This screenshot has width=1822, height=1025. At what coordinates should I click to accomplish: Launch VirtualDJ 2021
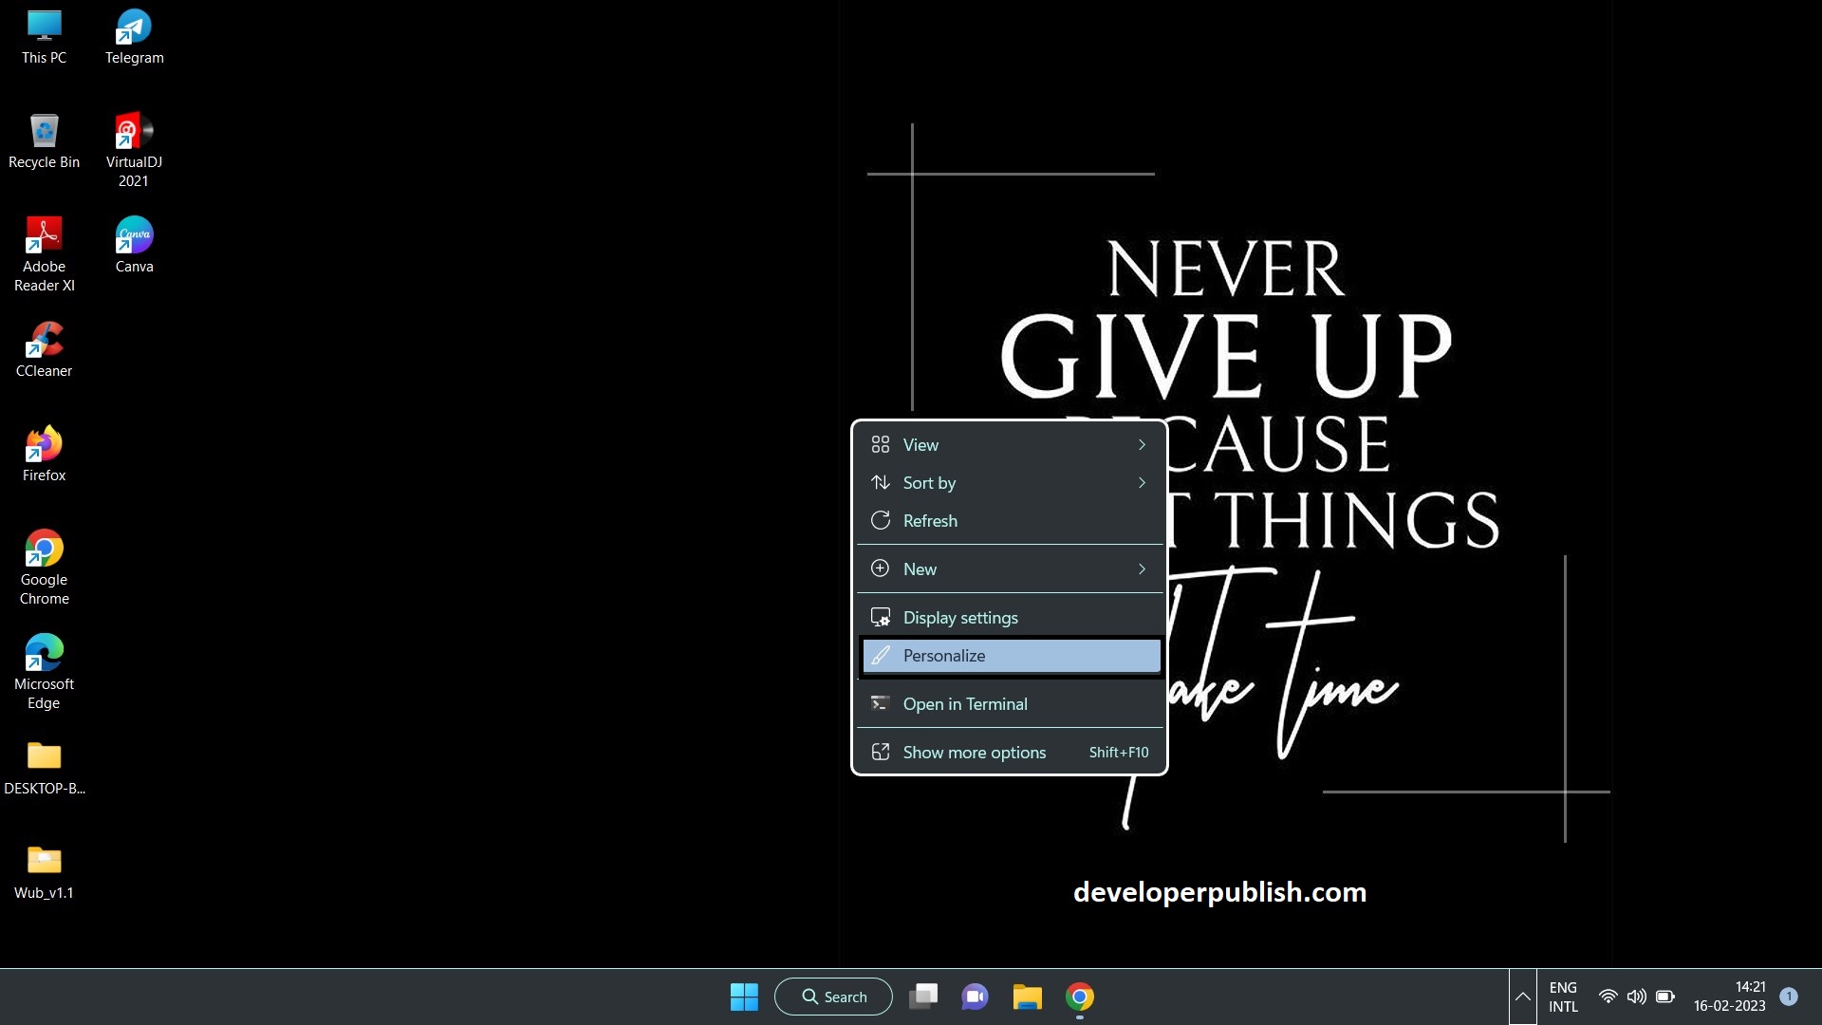point(133,133)
